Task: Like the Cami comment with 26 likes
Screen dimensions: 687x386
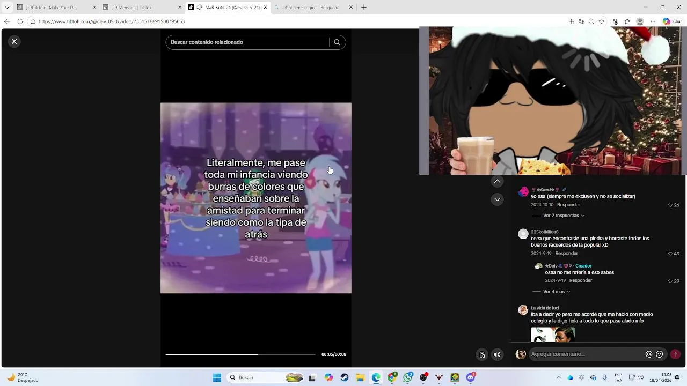Action: (674, 205)
